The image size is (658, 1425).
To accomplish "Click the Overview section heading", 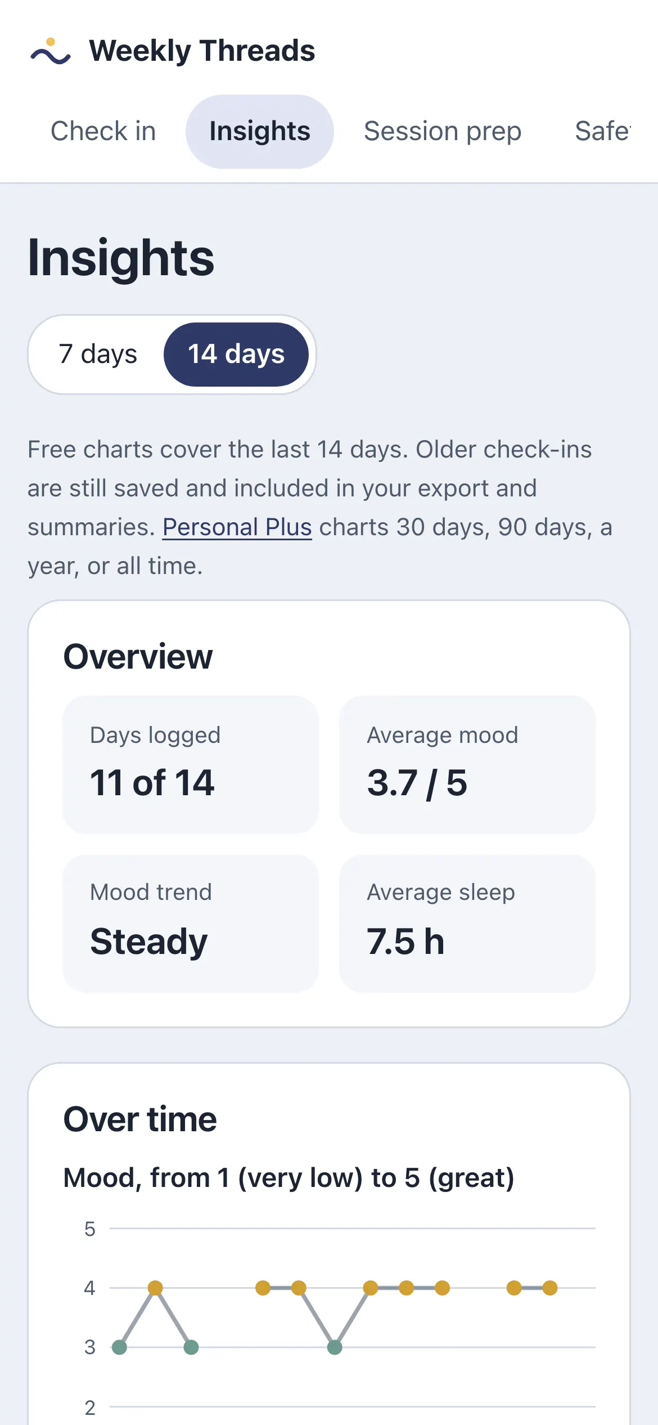I will click(x=138, y=657).
